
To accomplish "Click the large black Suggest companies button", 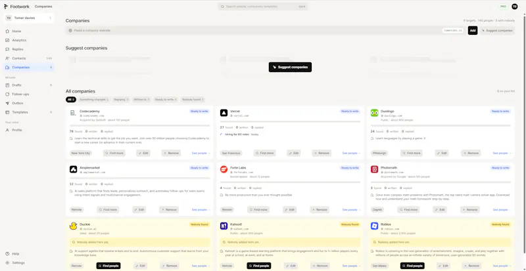I will pos(290,67).
